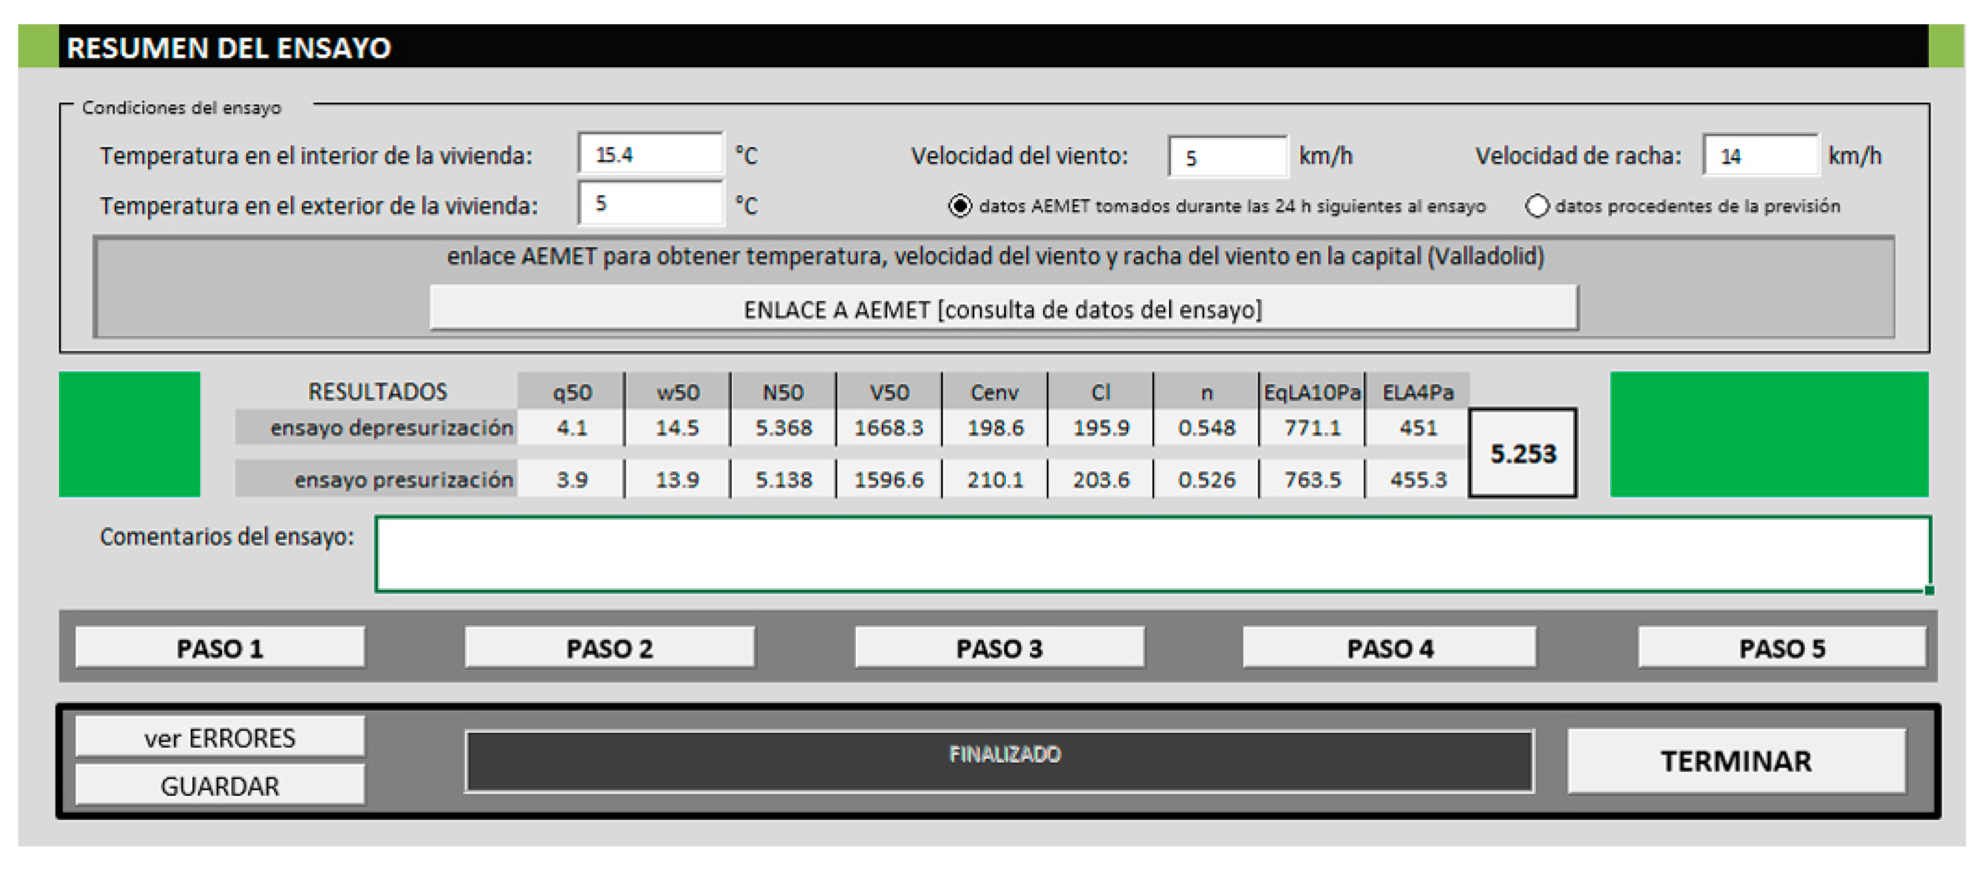Go to PASO 5
The height and width of the screenshot is (869, 1978).
[x=1782, y=648]
